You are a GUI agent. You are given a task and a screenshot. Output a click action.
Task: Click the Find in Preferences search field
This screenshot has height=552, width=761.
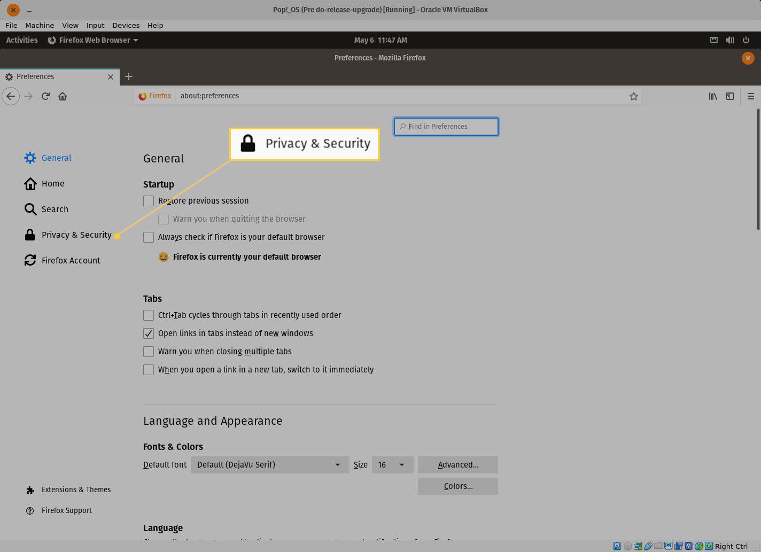(x=446, y=127)
